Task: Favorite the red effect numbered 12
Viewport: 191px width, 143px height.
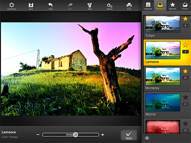Action: coord(185,124)
